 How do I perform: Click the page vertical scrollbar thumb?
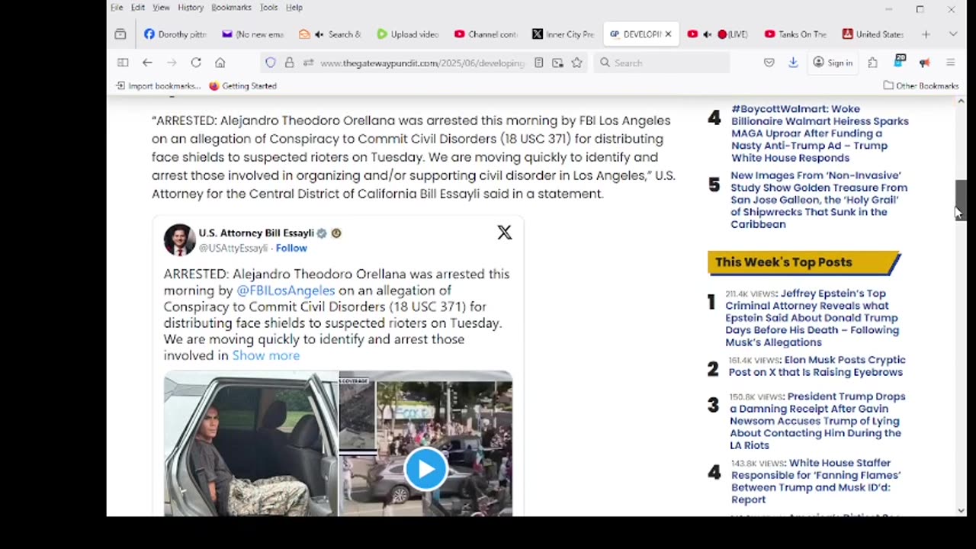tap(961, 200)
